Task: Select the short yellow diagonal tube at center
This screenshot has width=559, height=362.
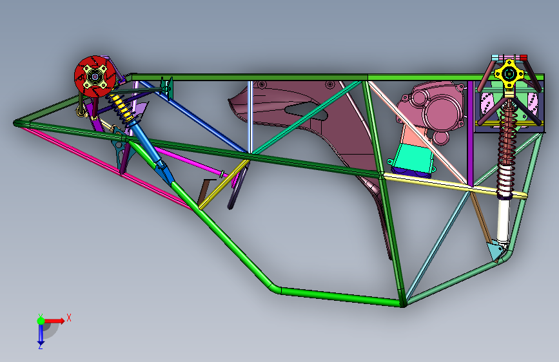Action: (x=223, y=186)
